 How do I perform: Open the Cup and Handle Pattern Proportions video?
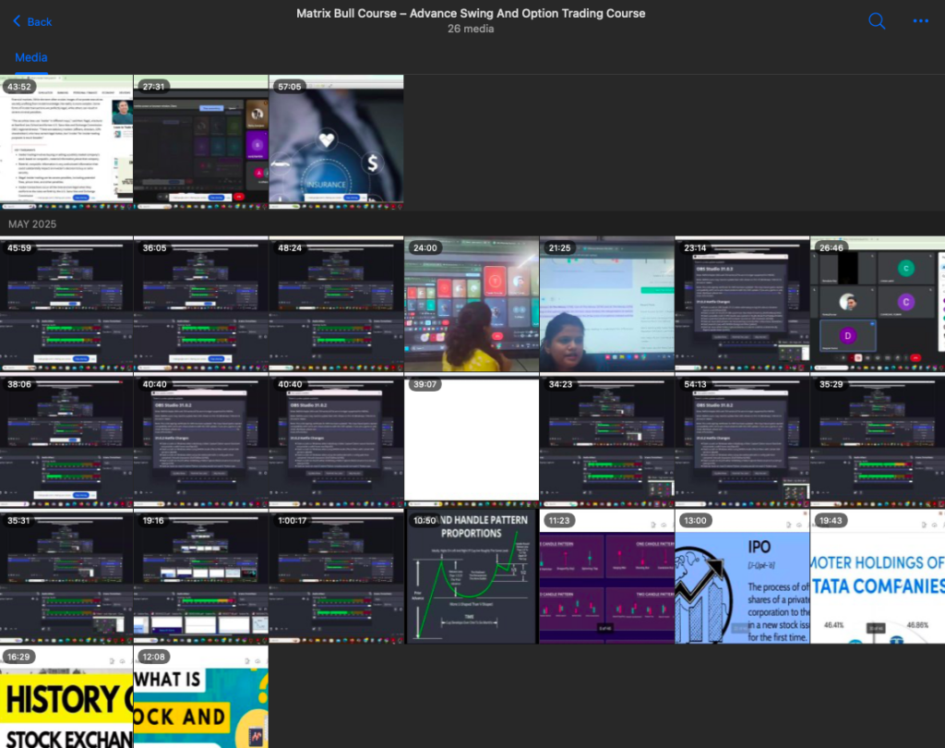(x=471, y=576)
